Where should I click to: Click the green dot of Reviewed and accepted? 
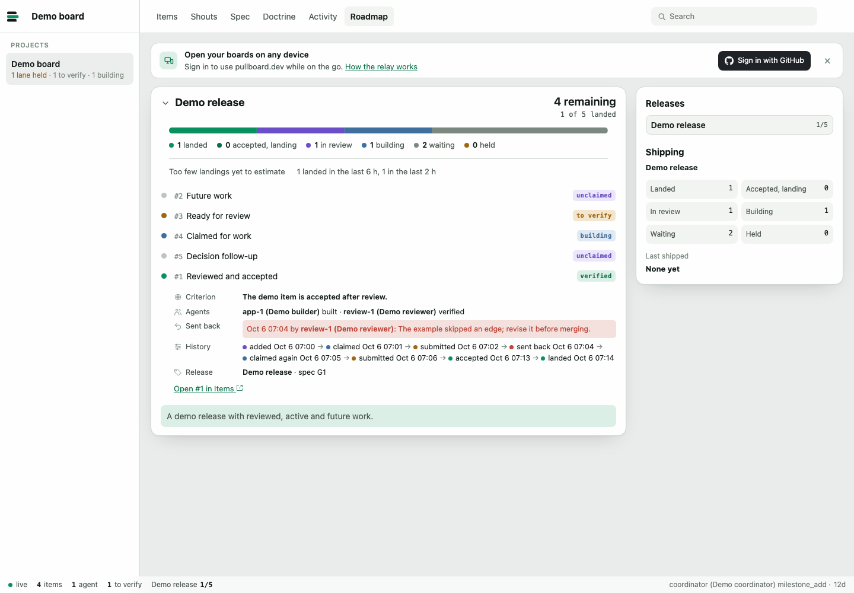coord(164,276)
